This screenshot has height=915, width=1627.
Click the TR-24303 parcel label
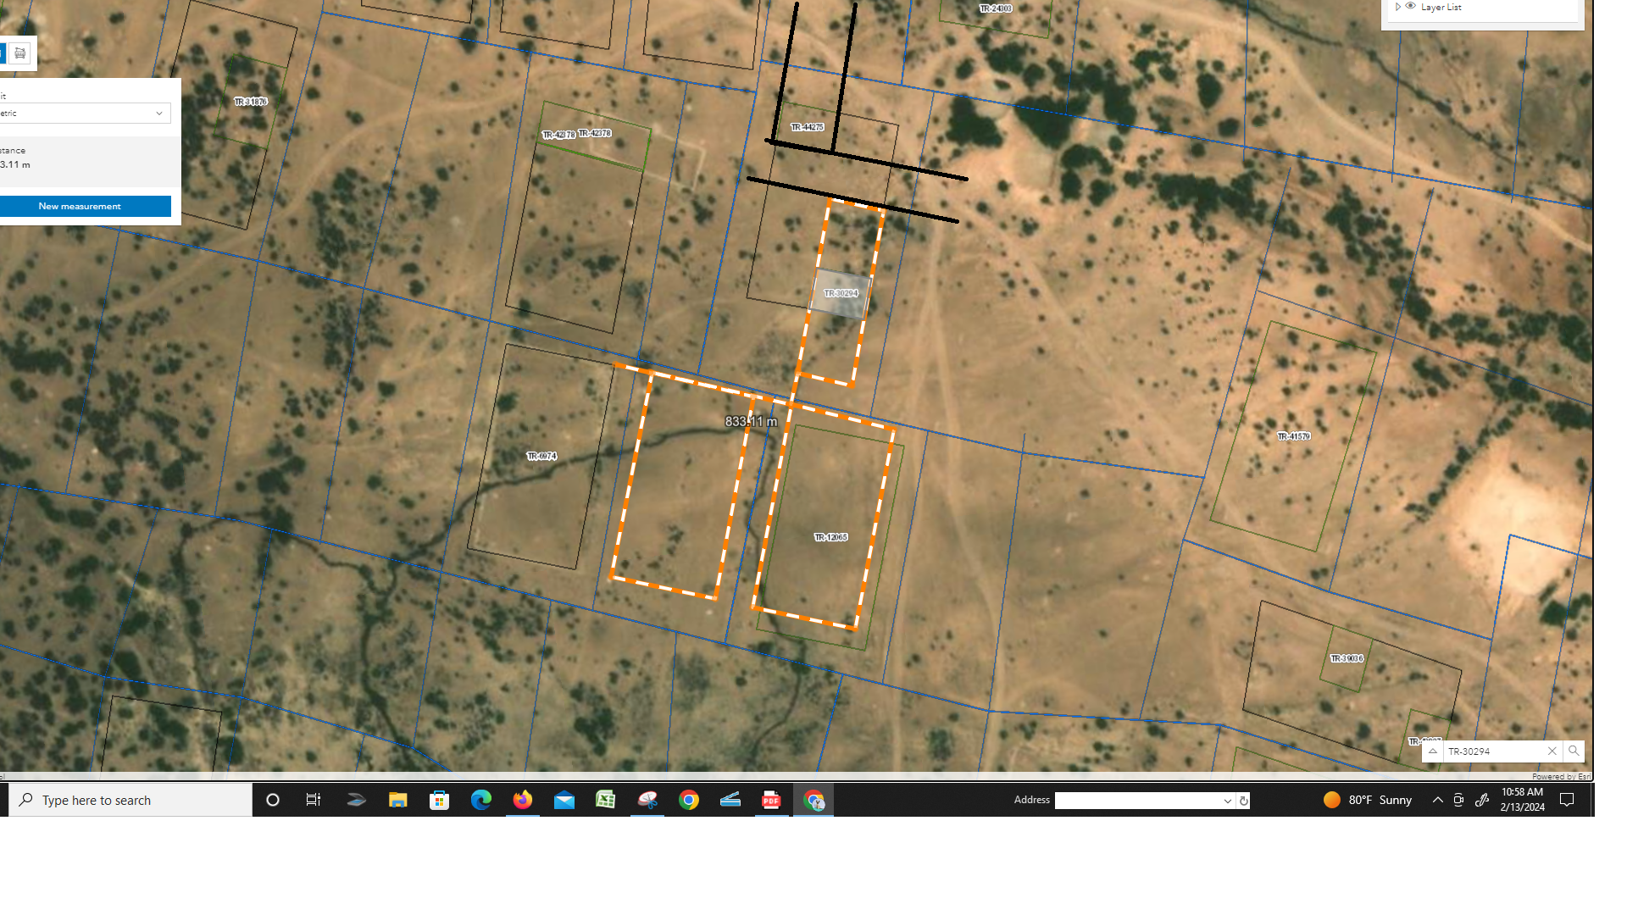tap(996, 8)
